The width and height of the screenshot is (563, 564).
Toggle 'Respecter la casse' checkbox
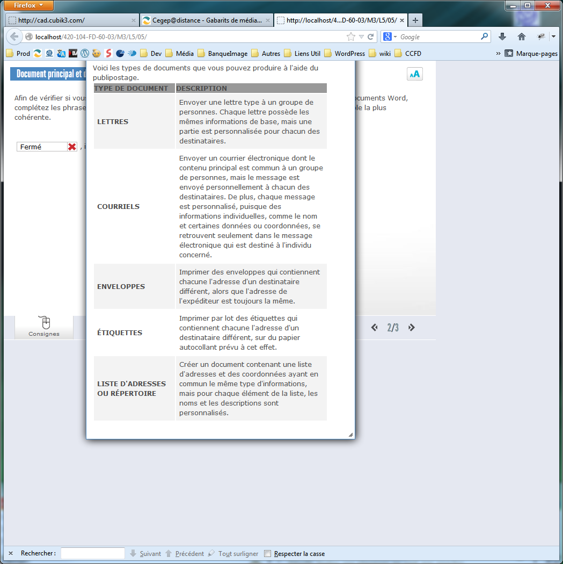pyautogui.click(x=267, y=553)
